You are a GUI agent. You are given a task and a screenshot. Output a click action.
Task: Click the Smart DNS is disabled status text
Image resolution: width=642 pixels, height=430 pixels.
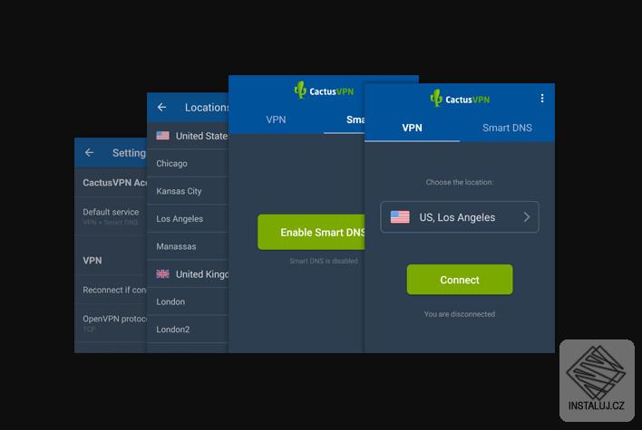click(324, 261)
